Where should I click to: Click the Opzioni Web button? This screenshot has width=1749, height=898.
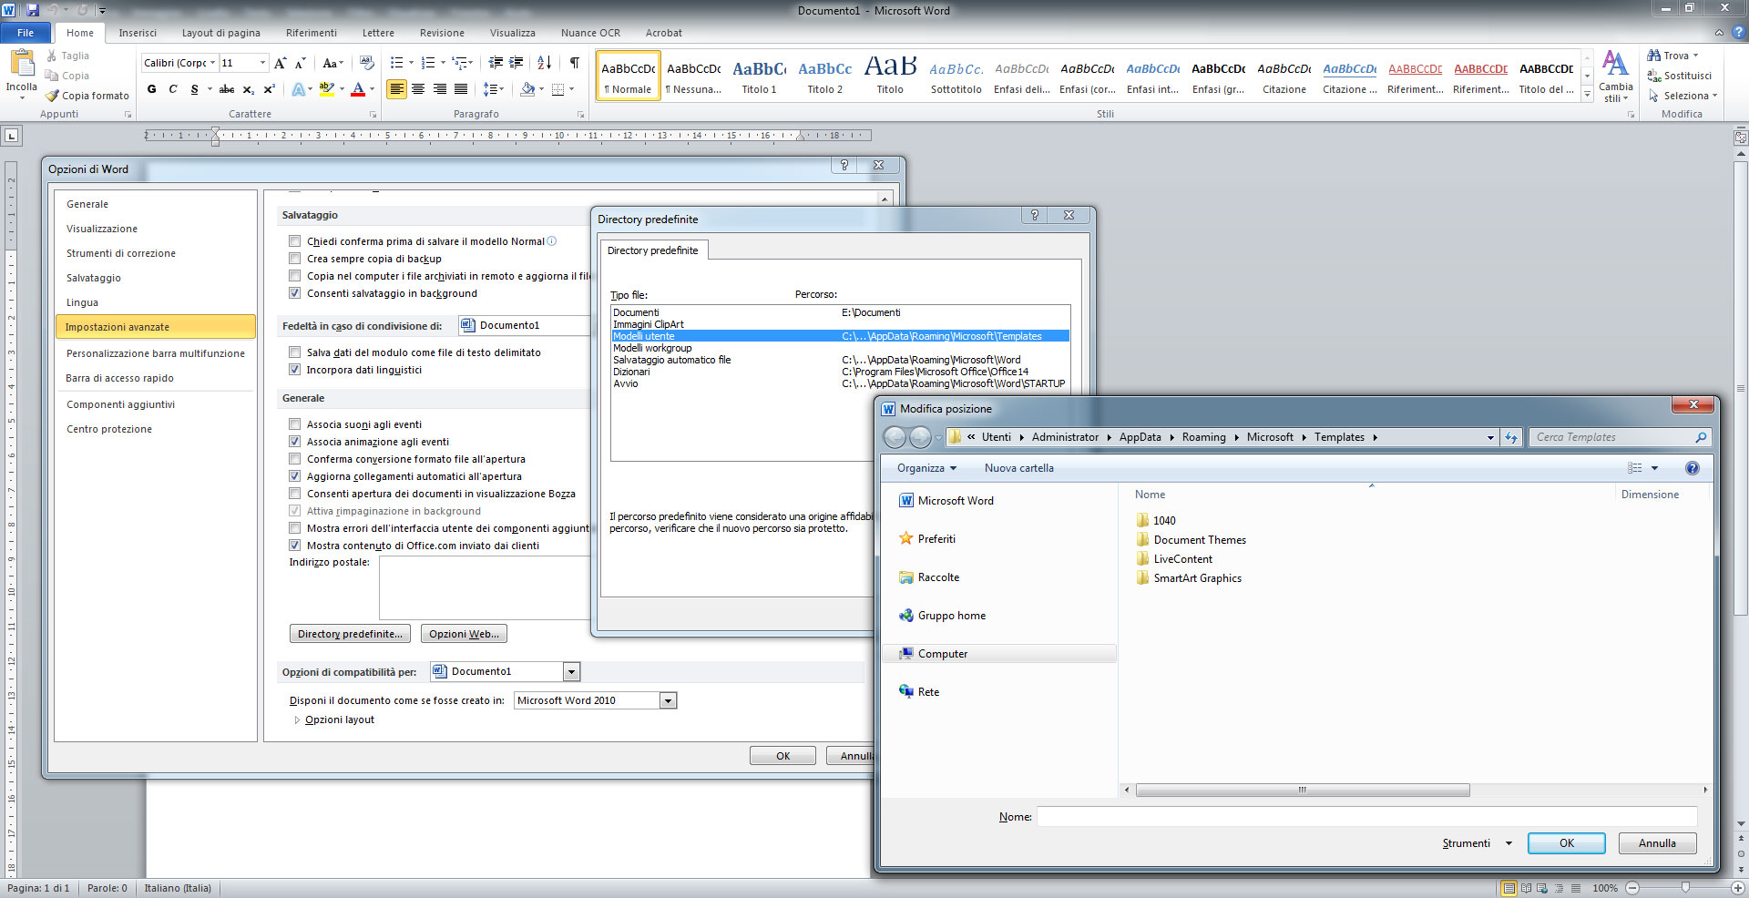[464, 634]
